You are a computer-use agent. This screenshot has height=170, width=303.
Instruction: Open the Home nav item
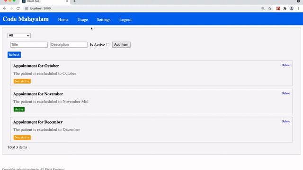(x=63, y=20)
